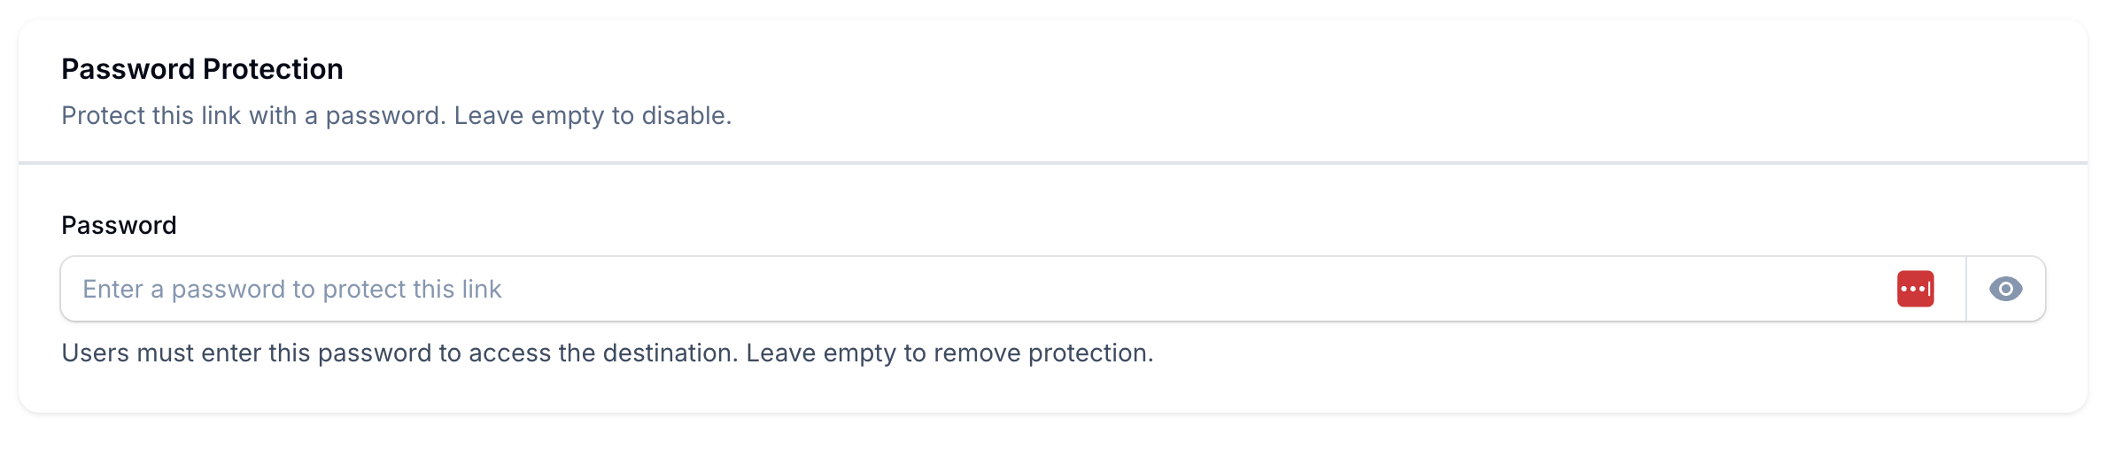Click the divider line under the description
The width and height of the screenshot is (2115, 473).
point(1052,163)
